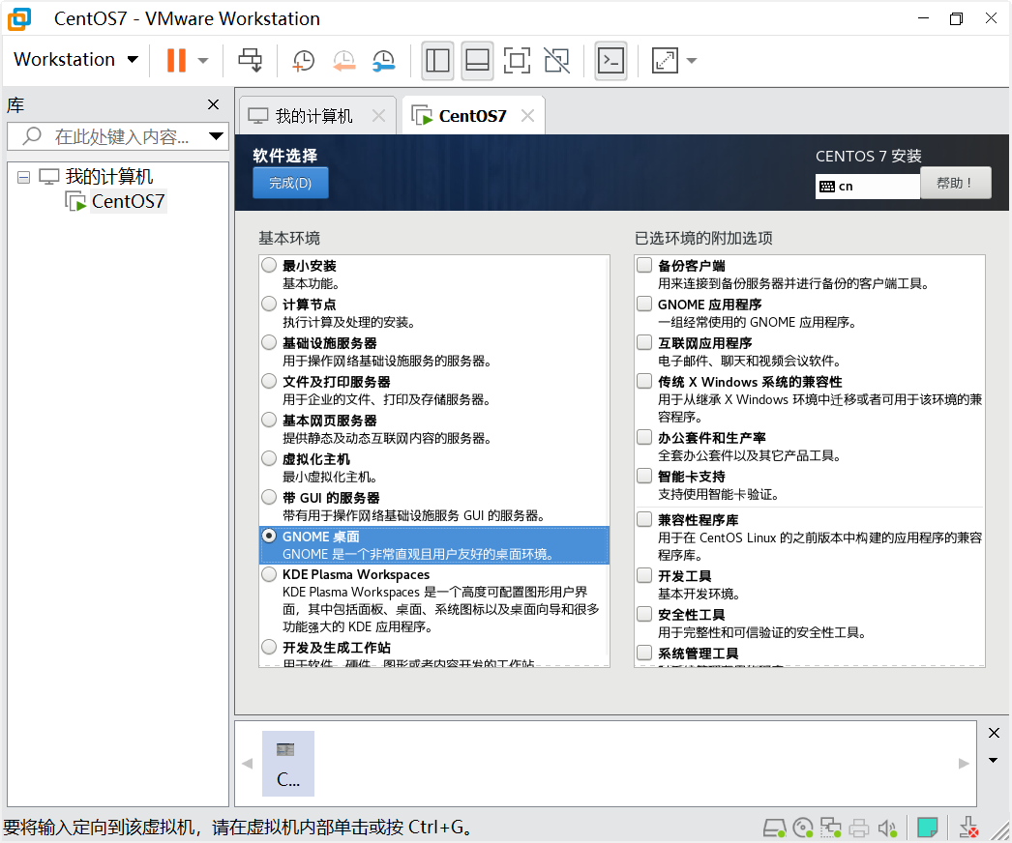Select the 虚拟化主机 radio button
1012x843 pixels.
click(269, 458)
